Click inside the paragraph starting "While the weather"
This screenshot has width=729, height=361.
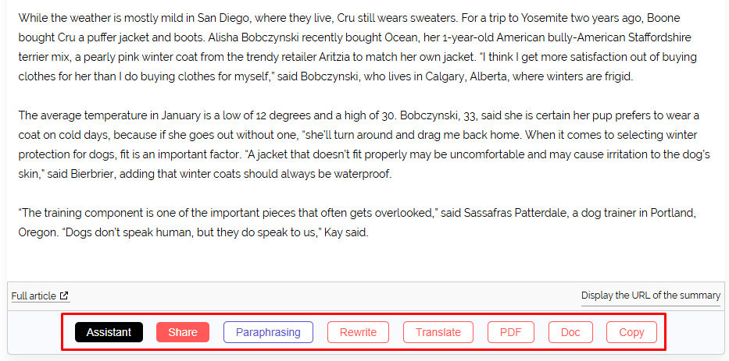(x=358, y=48)
